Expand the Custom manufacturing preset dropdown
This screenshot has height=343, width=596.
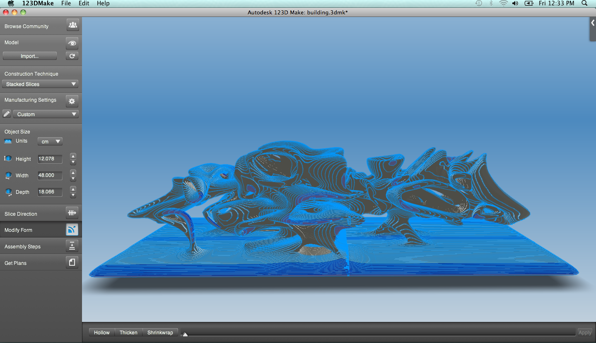46,114
